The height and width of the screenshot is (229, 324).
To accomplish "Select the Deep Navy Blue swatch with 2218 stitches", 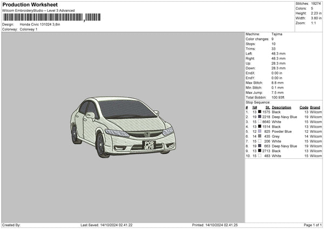I will click(260, 117).
